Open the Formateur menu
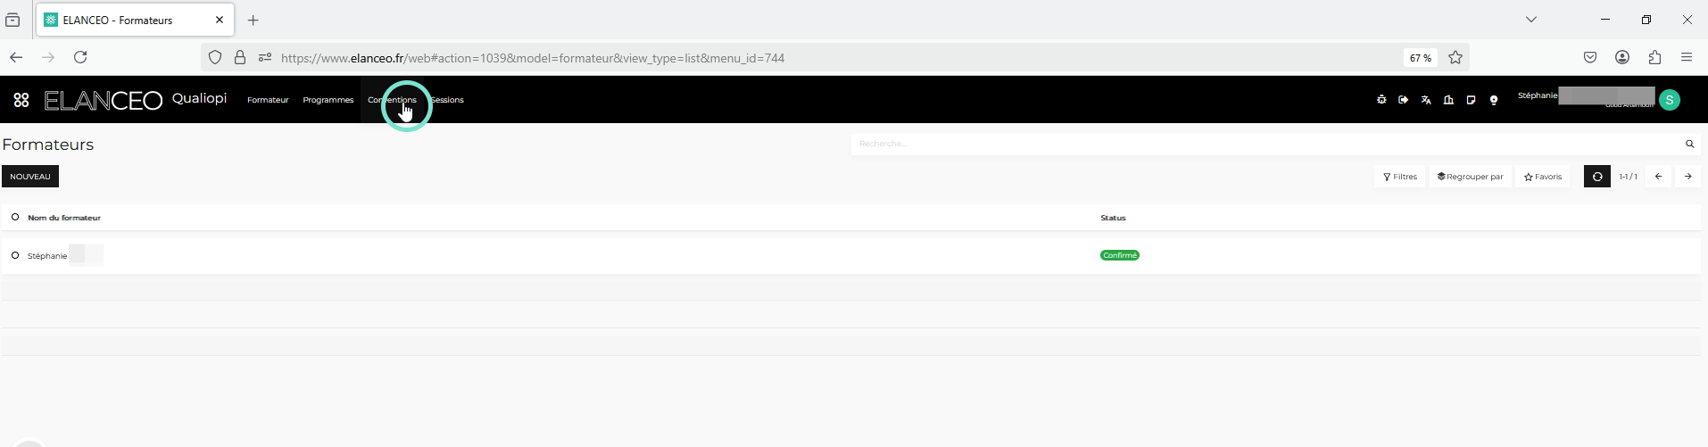 [268, 100]
